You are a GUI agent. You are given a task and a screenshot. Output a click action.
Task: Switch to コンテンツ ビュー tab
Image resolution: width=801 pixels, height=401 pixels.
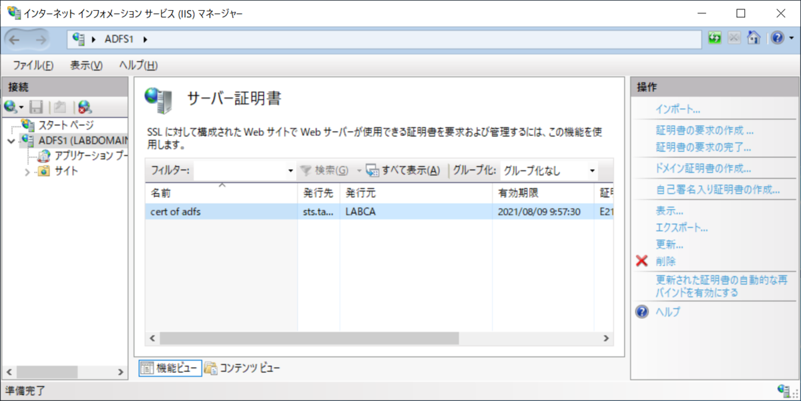(242, 368)
